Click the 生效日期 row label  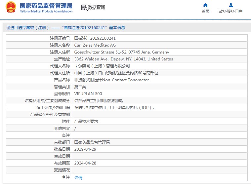click(x=62, y=156)
